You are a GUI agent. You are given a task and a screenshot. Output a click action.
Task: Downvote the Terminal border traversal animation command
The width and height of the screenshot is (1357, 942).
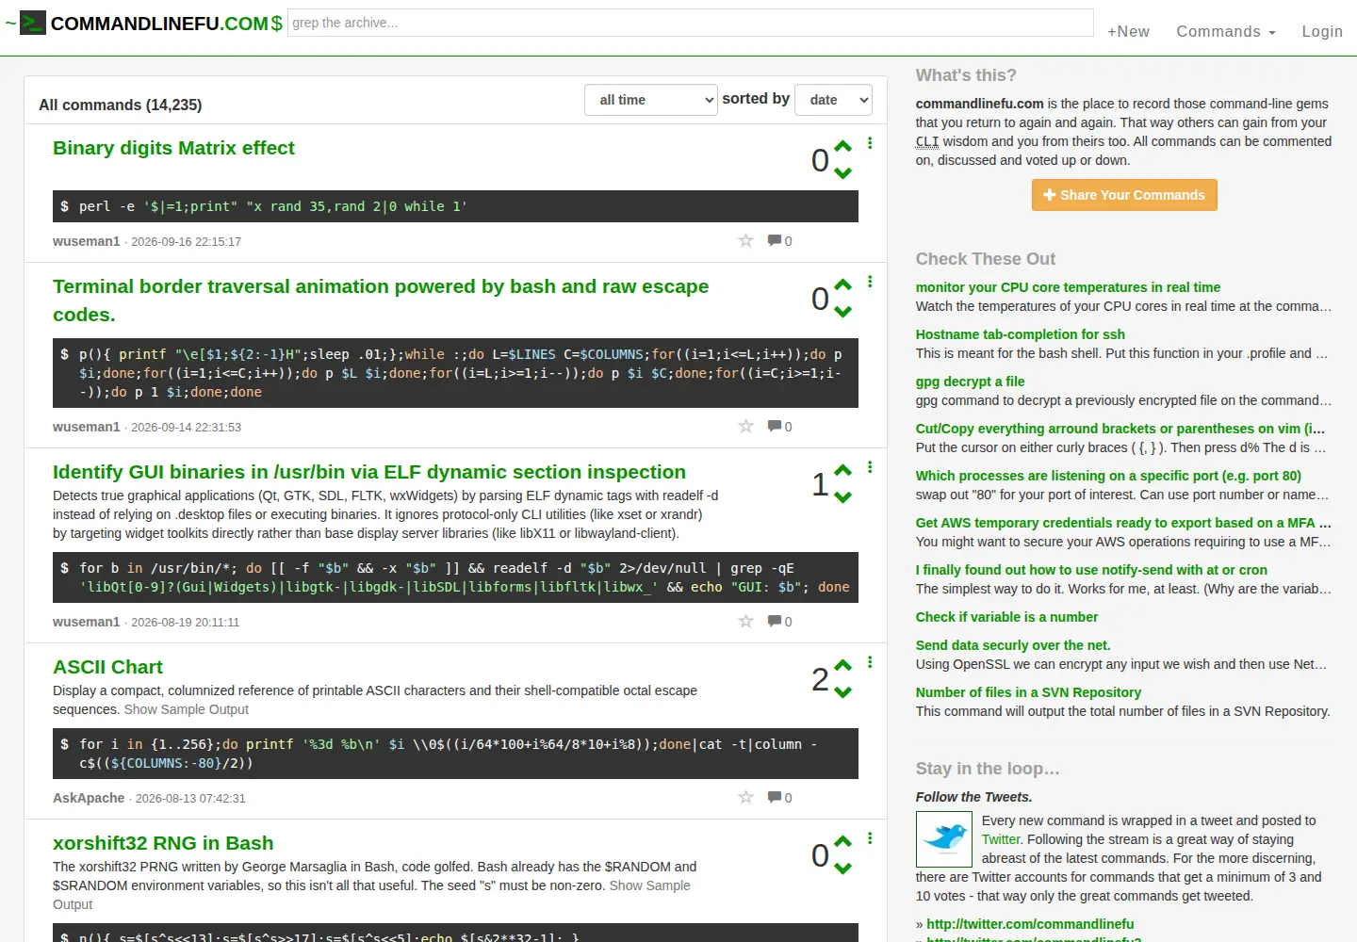click(x=842, y=312)
